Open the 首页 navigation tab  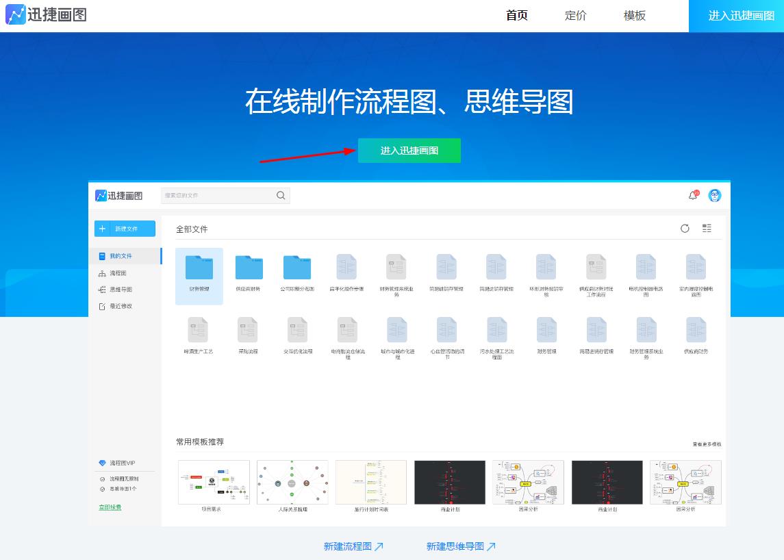(516, 16)
